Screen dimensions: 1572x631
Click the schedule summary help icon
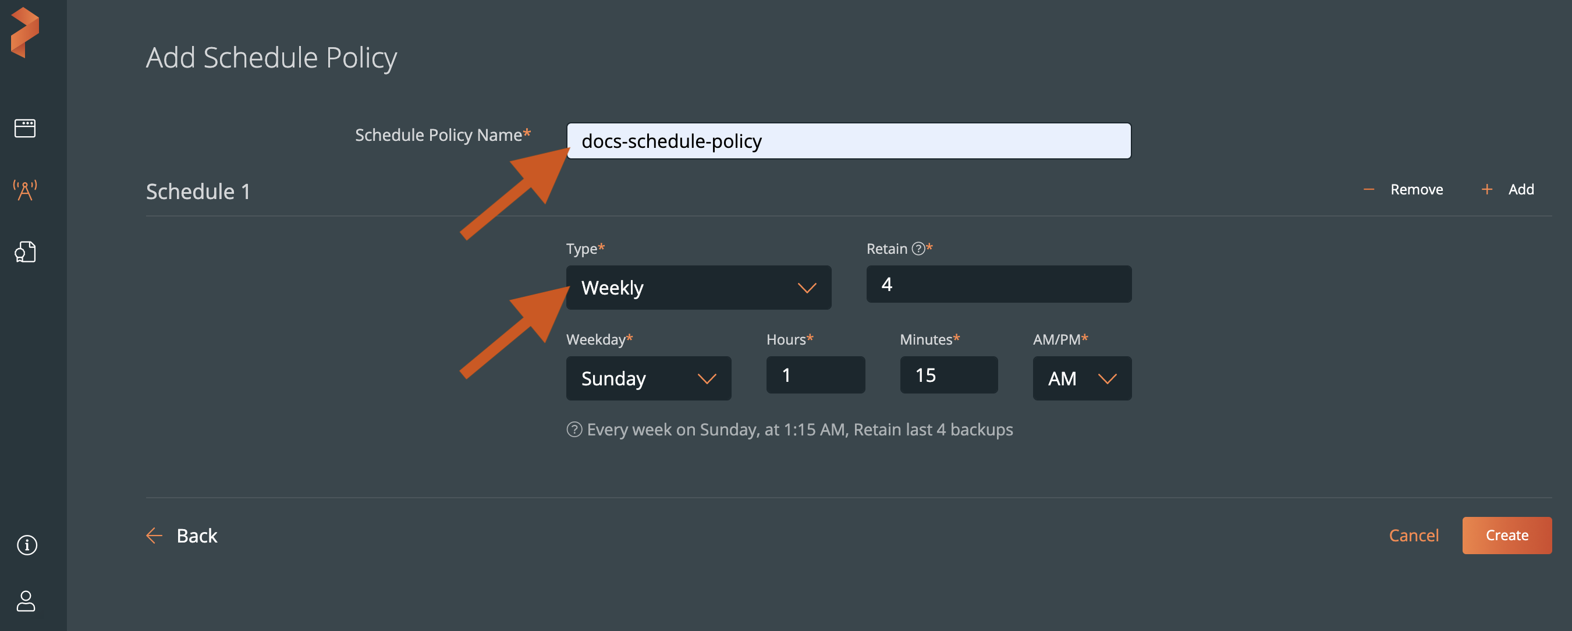tap(574, 430)
